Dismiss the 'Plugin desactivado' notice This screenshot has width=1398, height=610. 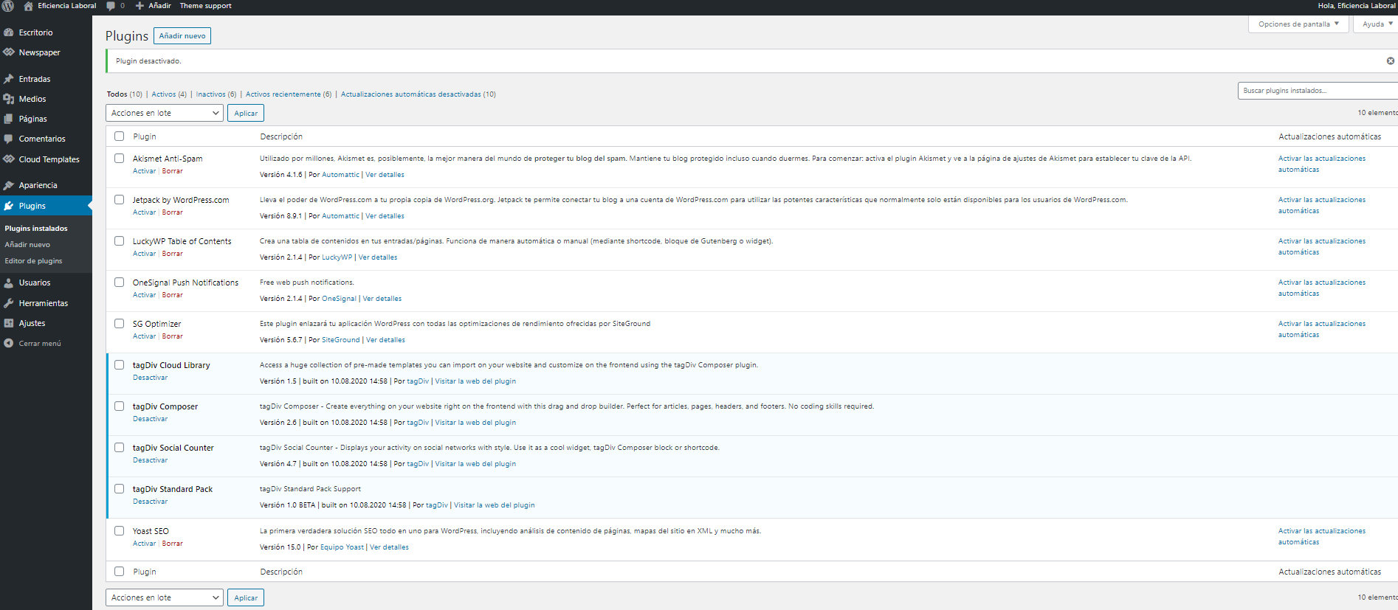(x=1391, y=61)
